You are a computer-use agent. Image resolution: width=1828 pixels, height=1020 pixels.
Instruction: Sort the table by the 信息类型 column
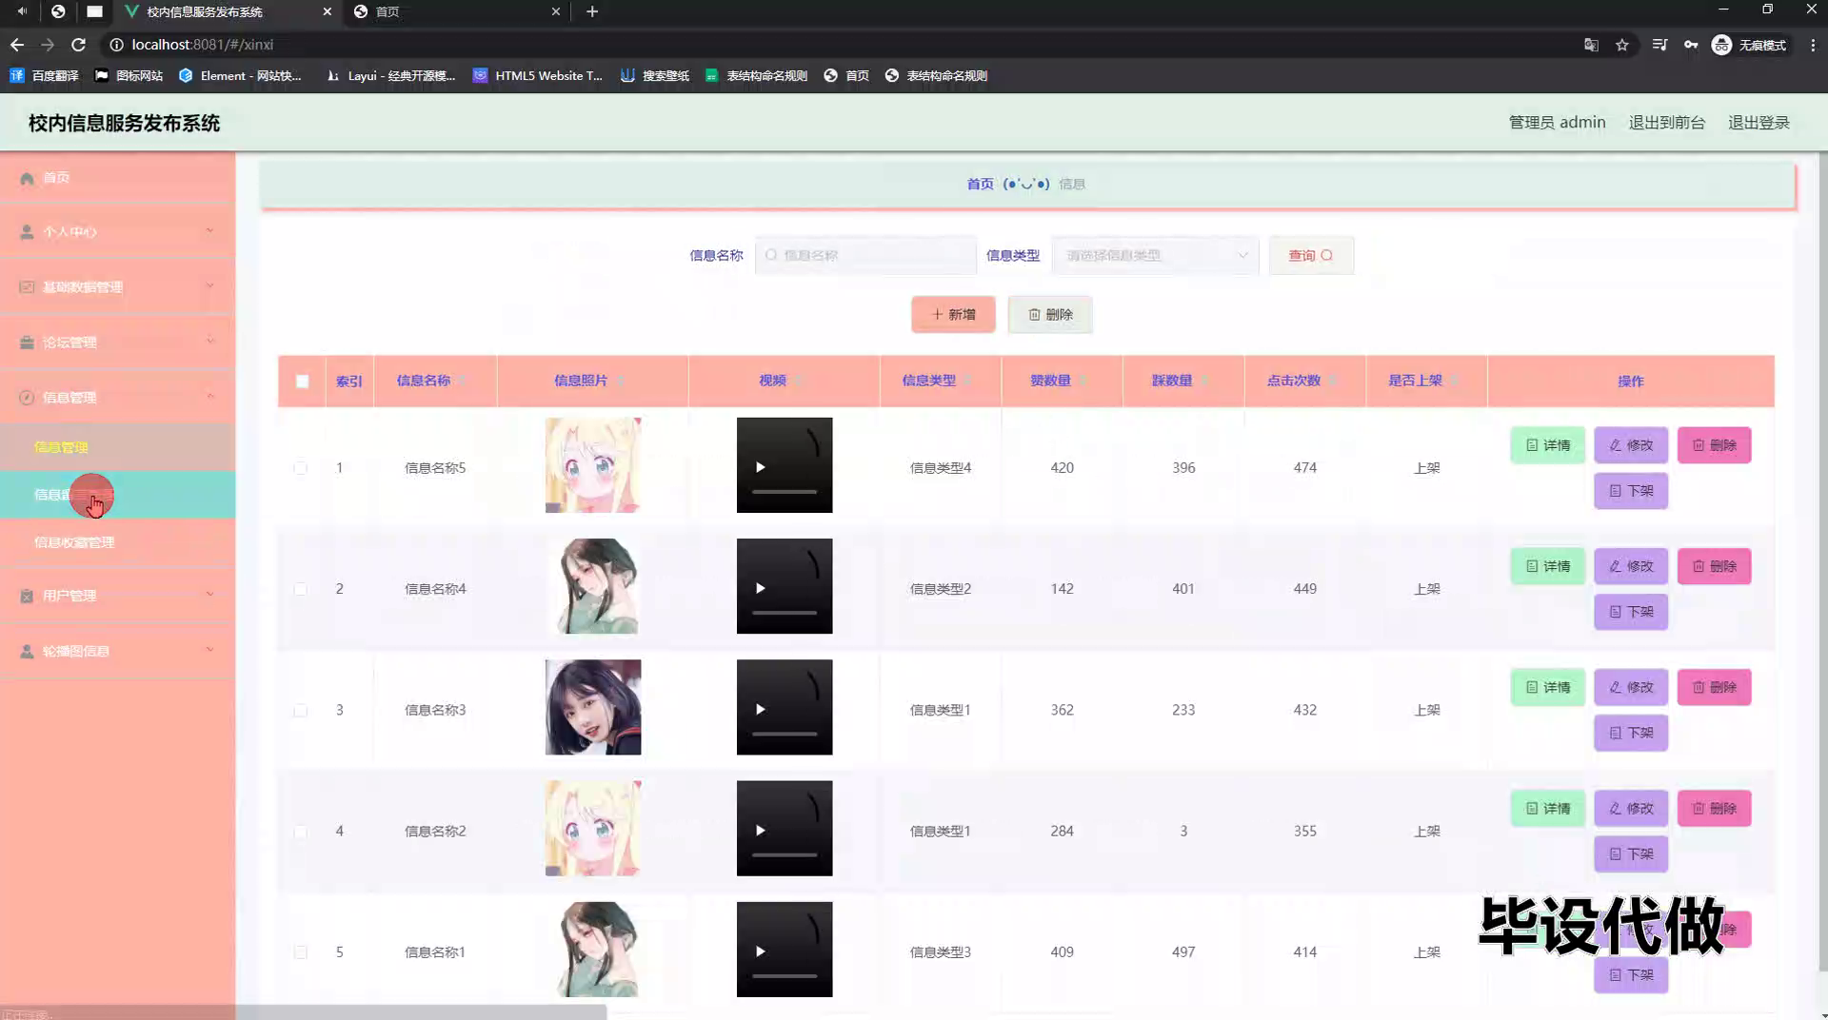tap(968, 381)
